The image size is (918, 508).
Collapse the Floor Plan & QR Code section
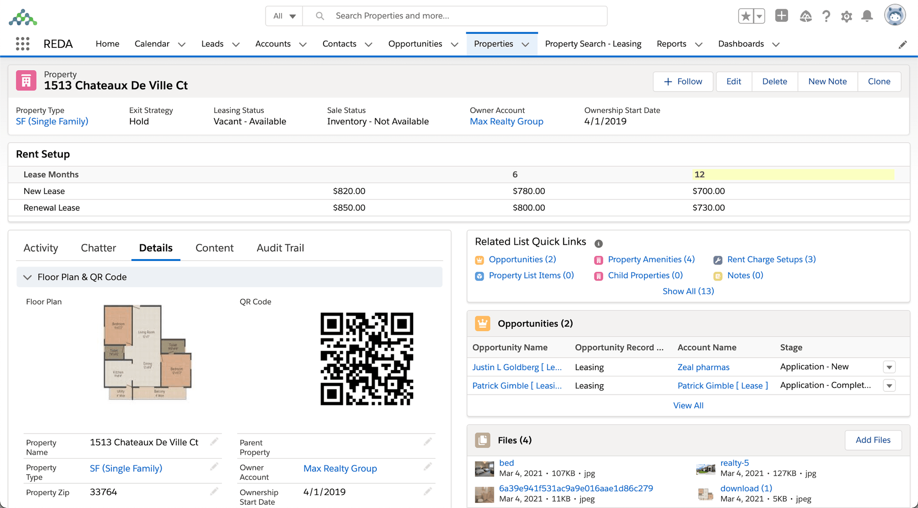tap(27, 277)
